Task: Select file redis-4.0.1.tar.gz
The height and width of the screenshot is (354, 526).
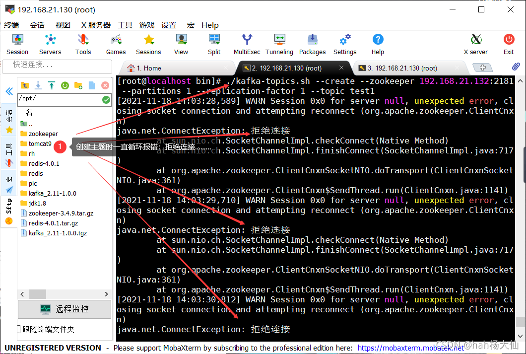Action: click(49, 223)
